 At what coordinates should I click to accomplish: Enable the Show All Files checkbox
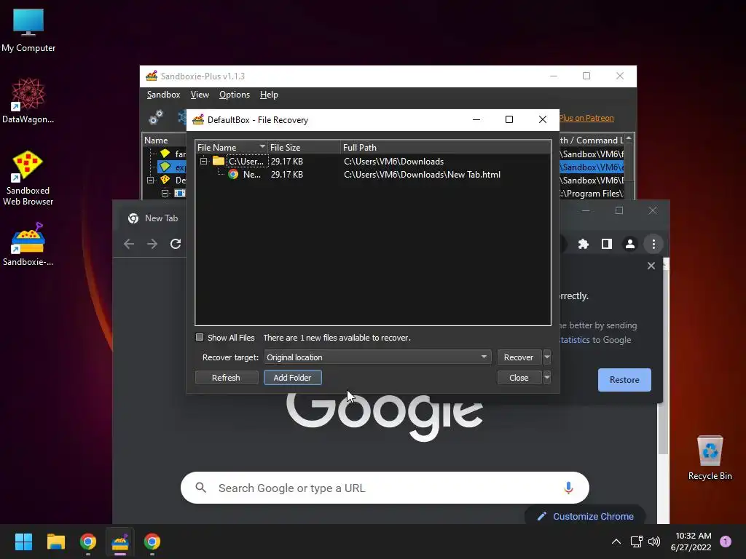coord(200,338)
